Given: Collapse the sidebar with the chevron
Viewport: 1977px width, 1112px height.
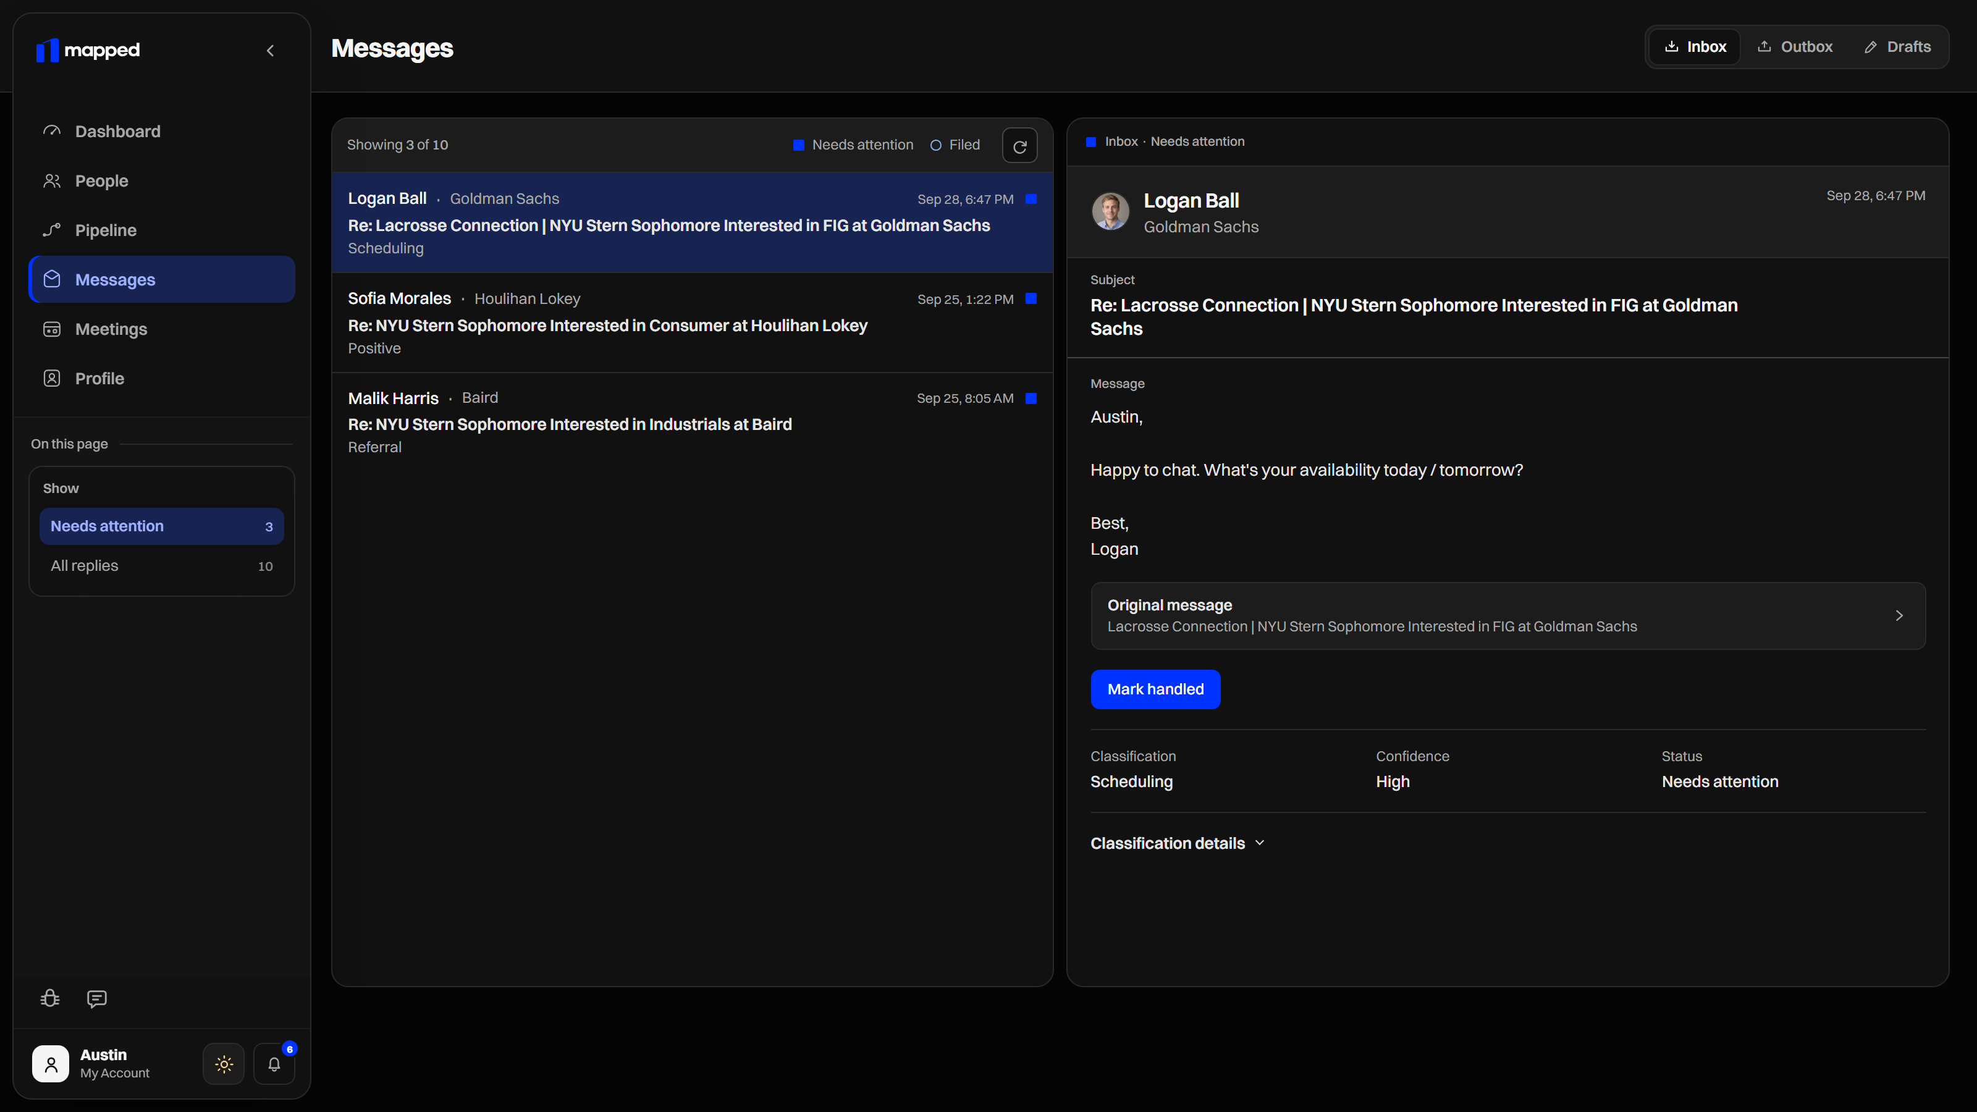Looking at the screenshot, I should (x=270, y=51).
